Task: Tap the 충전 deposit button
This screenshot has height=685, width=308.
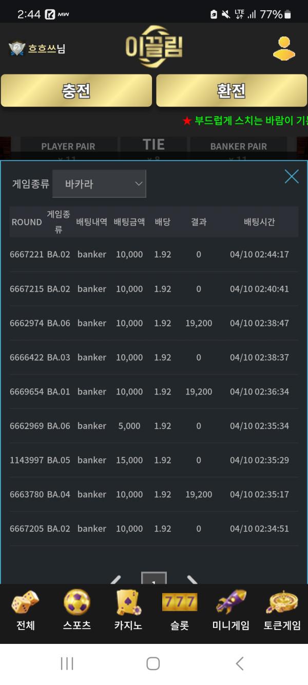Action: (76, 91)
